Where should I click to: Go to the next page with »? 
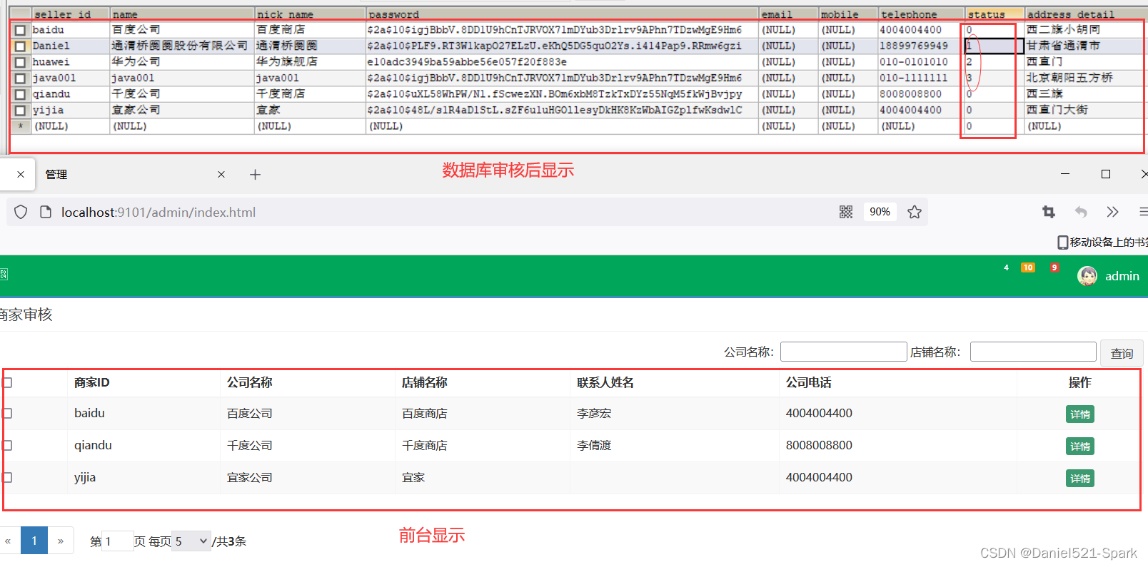(61, 541)
